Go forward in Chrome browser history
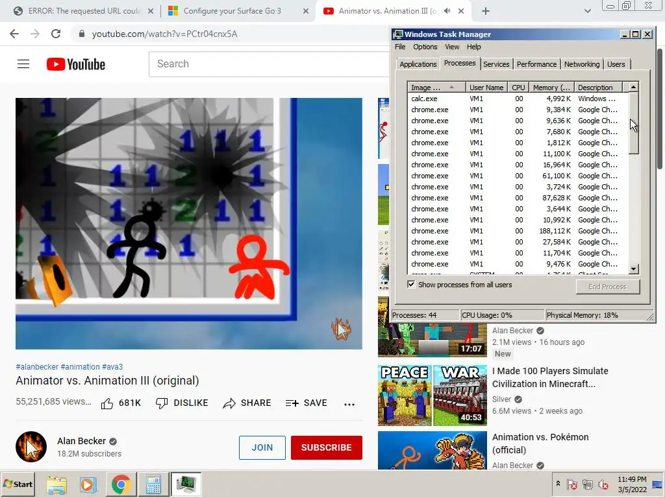665x498 pixels. [x=35, y=34]
